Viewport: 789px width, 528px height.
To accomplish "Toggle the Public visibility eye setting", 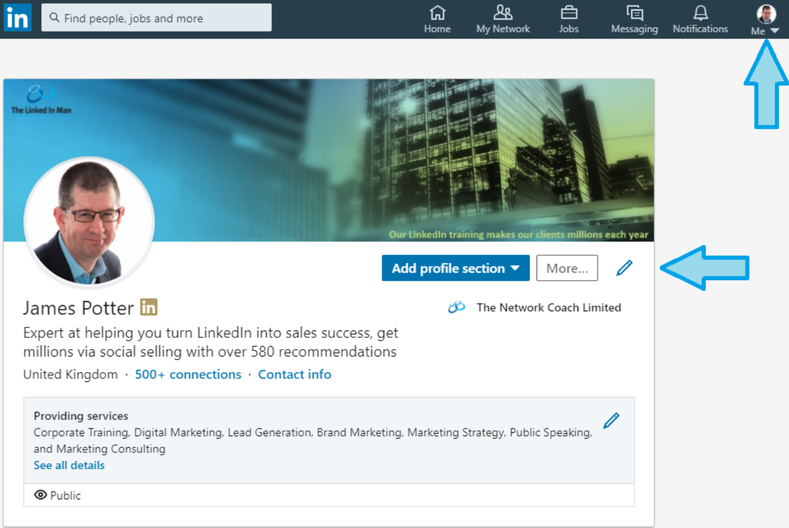I will click(x=40, y=494).
